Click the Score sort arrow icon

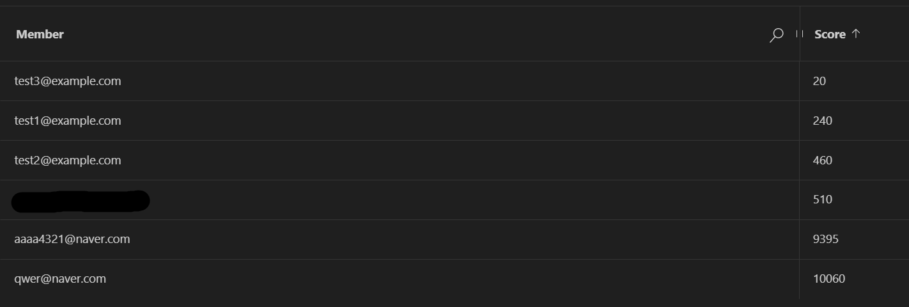point(856,34)
